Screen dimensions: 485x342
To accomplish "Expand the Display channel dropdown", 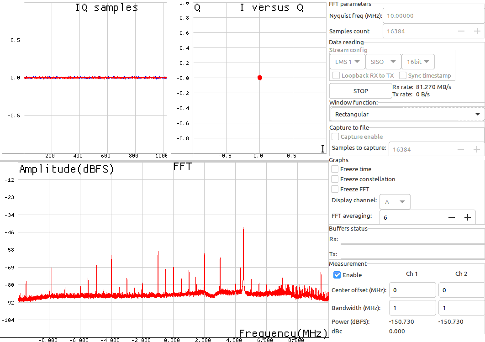I will tap(395, 201).
